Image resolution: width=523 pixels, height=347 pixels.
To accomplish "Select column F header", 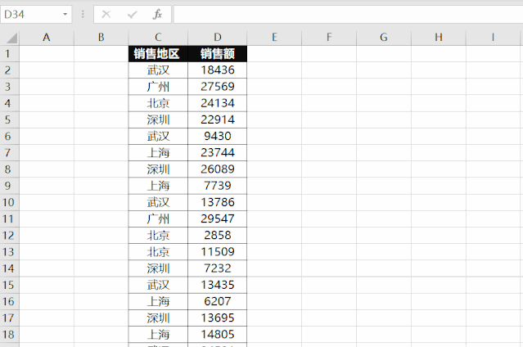I will [x=329, y=38].
